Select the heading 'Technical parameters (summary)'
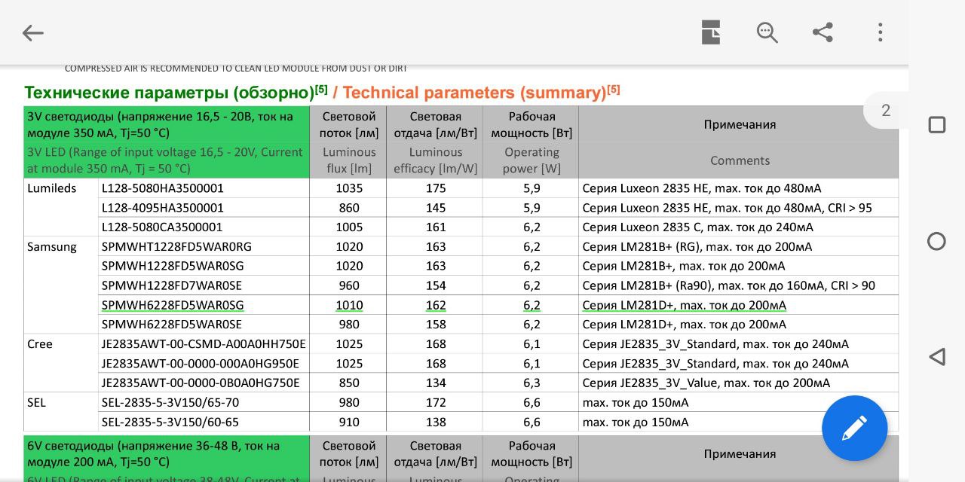The width and height of the screenshot is (965, 482). pyautogui.click(x=474, y=93)
